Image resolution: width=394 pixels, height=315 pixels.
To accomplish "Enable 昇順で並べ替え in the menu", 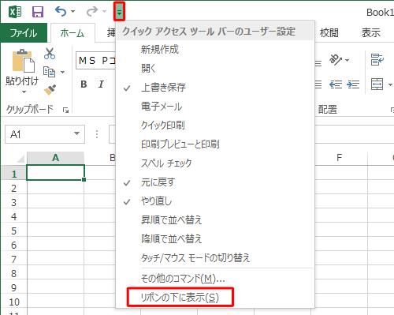I will pos(215,220).
